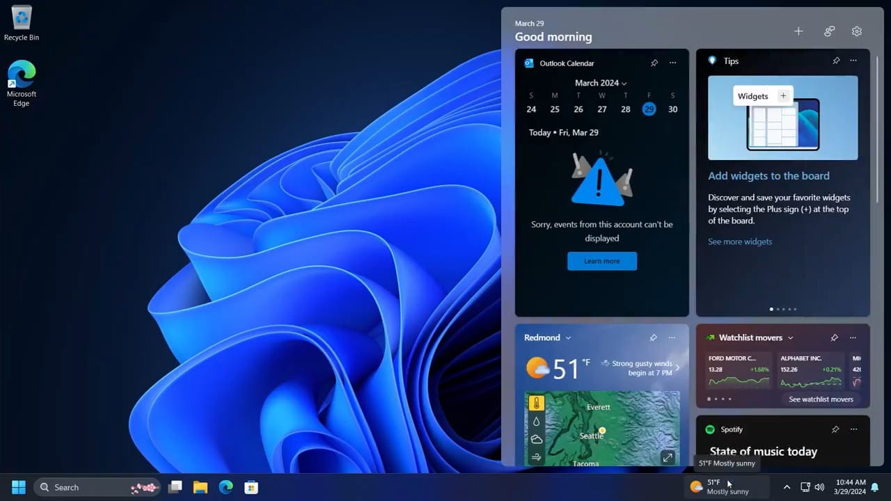Open Tips widget more options
The height and width of the screenshot is (501, 891).
click(853, 61)
